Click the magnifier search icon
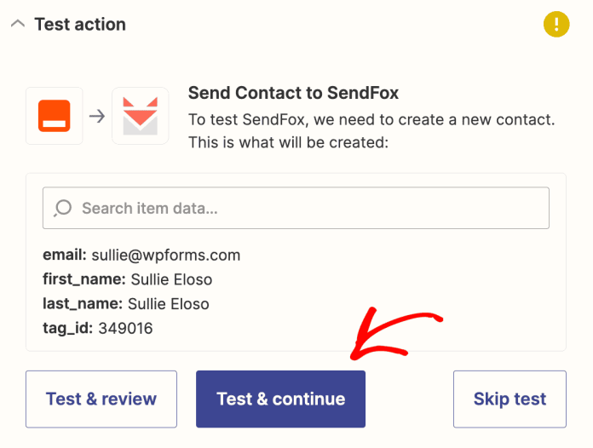The height and width of the screenshot is (448, 593). [x=63, y=208]
